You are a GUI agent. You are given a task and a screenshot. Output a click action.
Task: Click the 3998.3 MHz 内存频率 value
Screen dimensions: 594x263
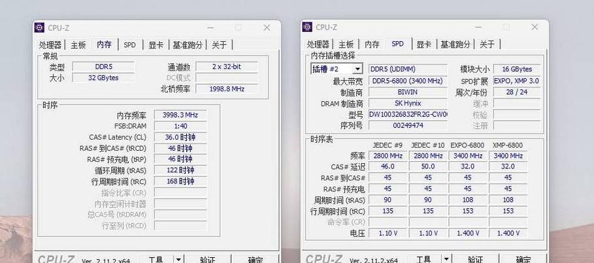180,115
